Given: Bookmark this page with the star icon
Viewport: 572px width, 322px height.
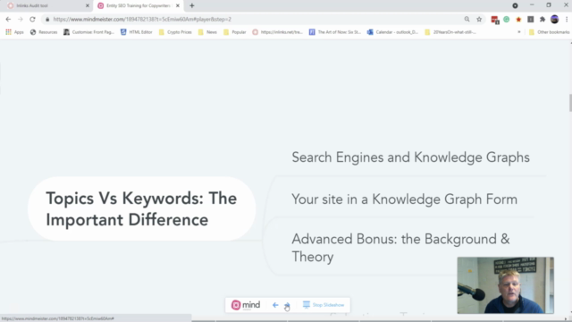Looking at the screenshot, I should (479, 20).
